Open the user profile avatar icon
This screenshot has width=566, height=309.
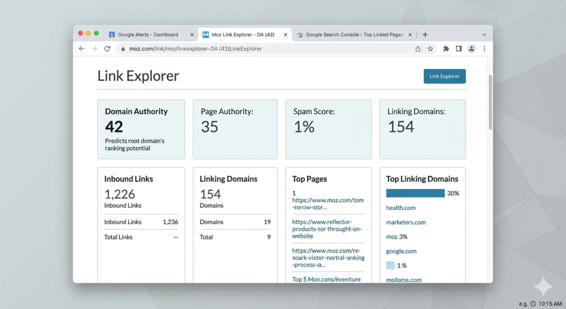(471, 49)
